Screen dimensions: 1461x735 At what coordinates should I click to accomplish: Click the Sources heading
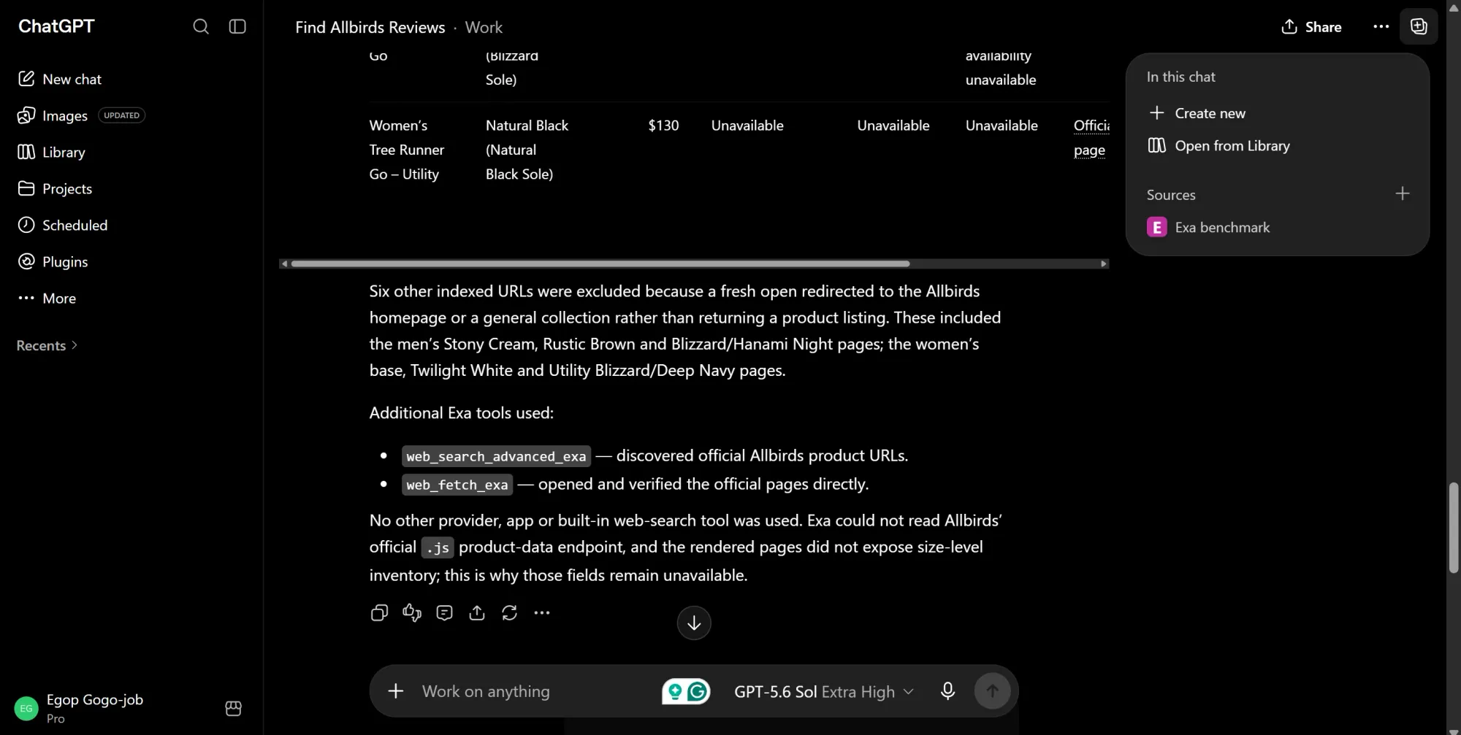[x=1171, y=195]
